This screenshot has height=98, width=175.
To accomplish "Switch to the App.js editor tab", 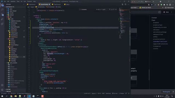I will pyautogui.click(x=68, y=4).
